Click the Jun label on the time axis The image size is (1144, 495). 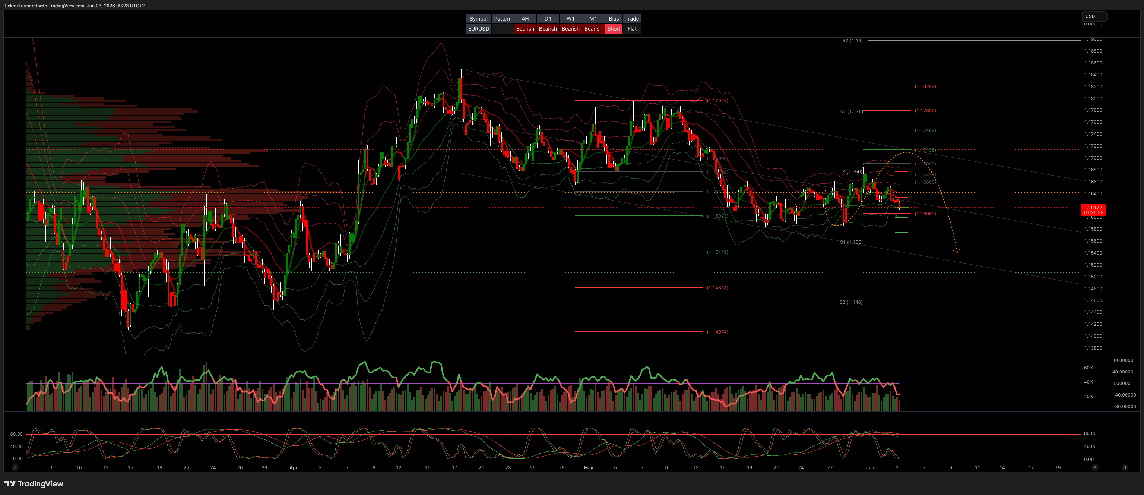(869, 467)
